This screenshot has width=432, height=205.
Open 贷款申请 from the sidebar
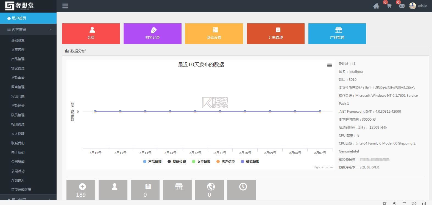tap(18, 78)
